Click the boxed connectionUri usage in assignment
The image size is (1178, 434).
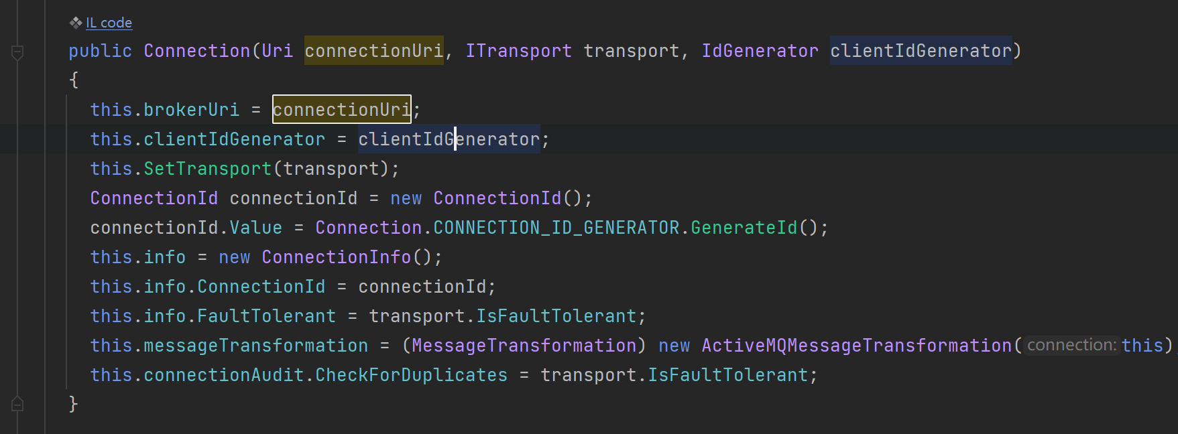(x=342, y=109)
